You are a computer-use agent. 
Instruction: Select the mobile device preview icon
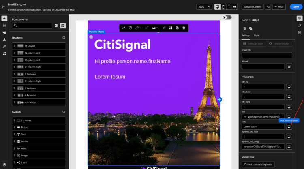(x=223, y=7)
